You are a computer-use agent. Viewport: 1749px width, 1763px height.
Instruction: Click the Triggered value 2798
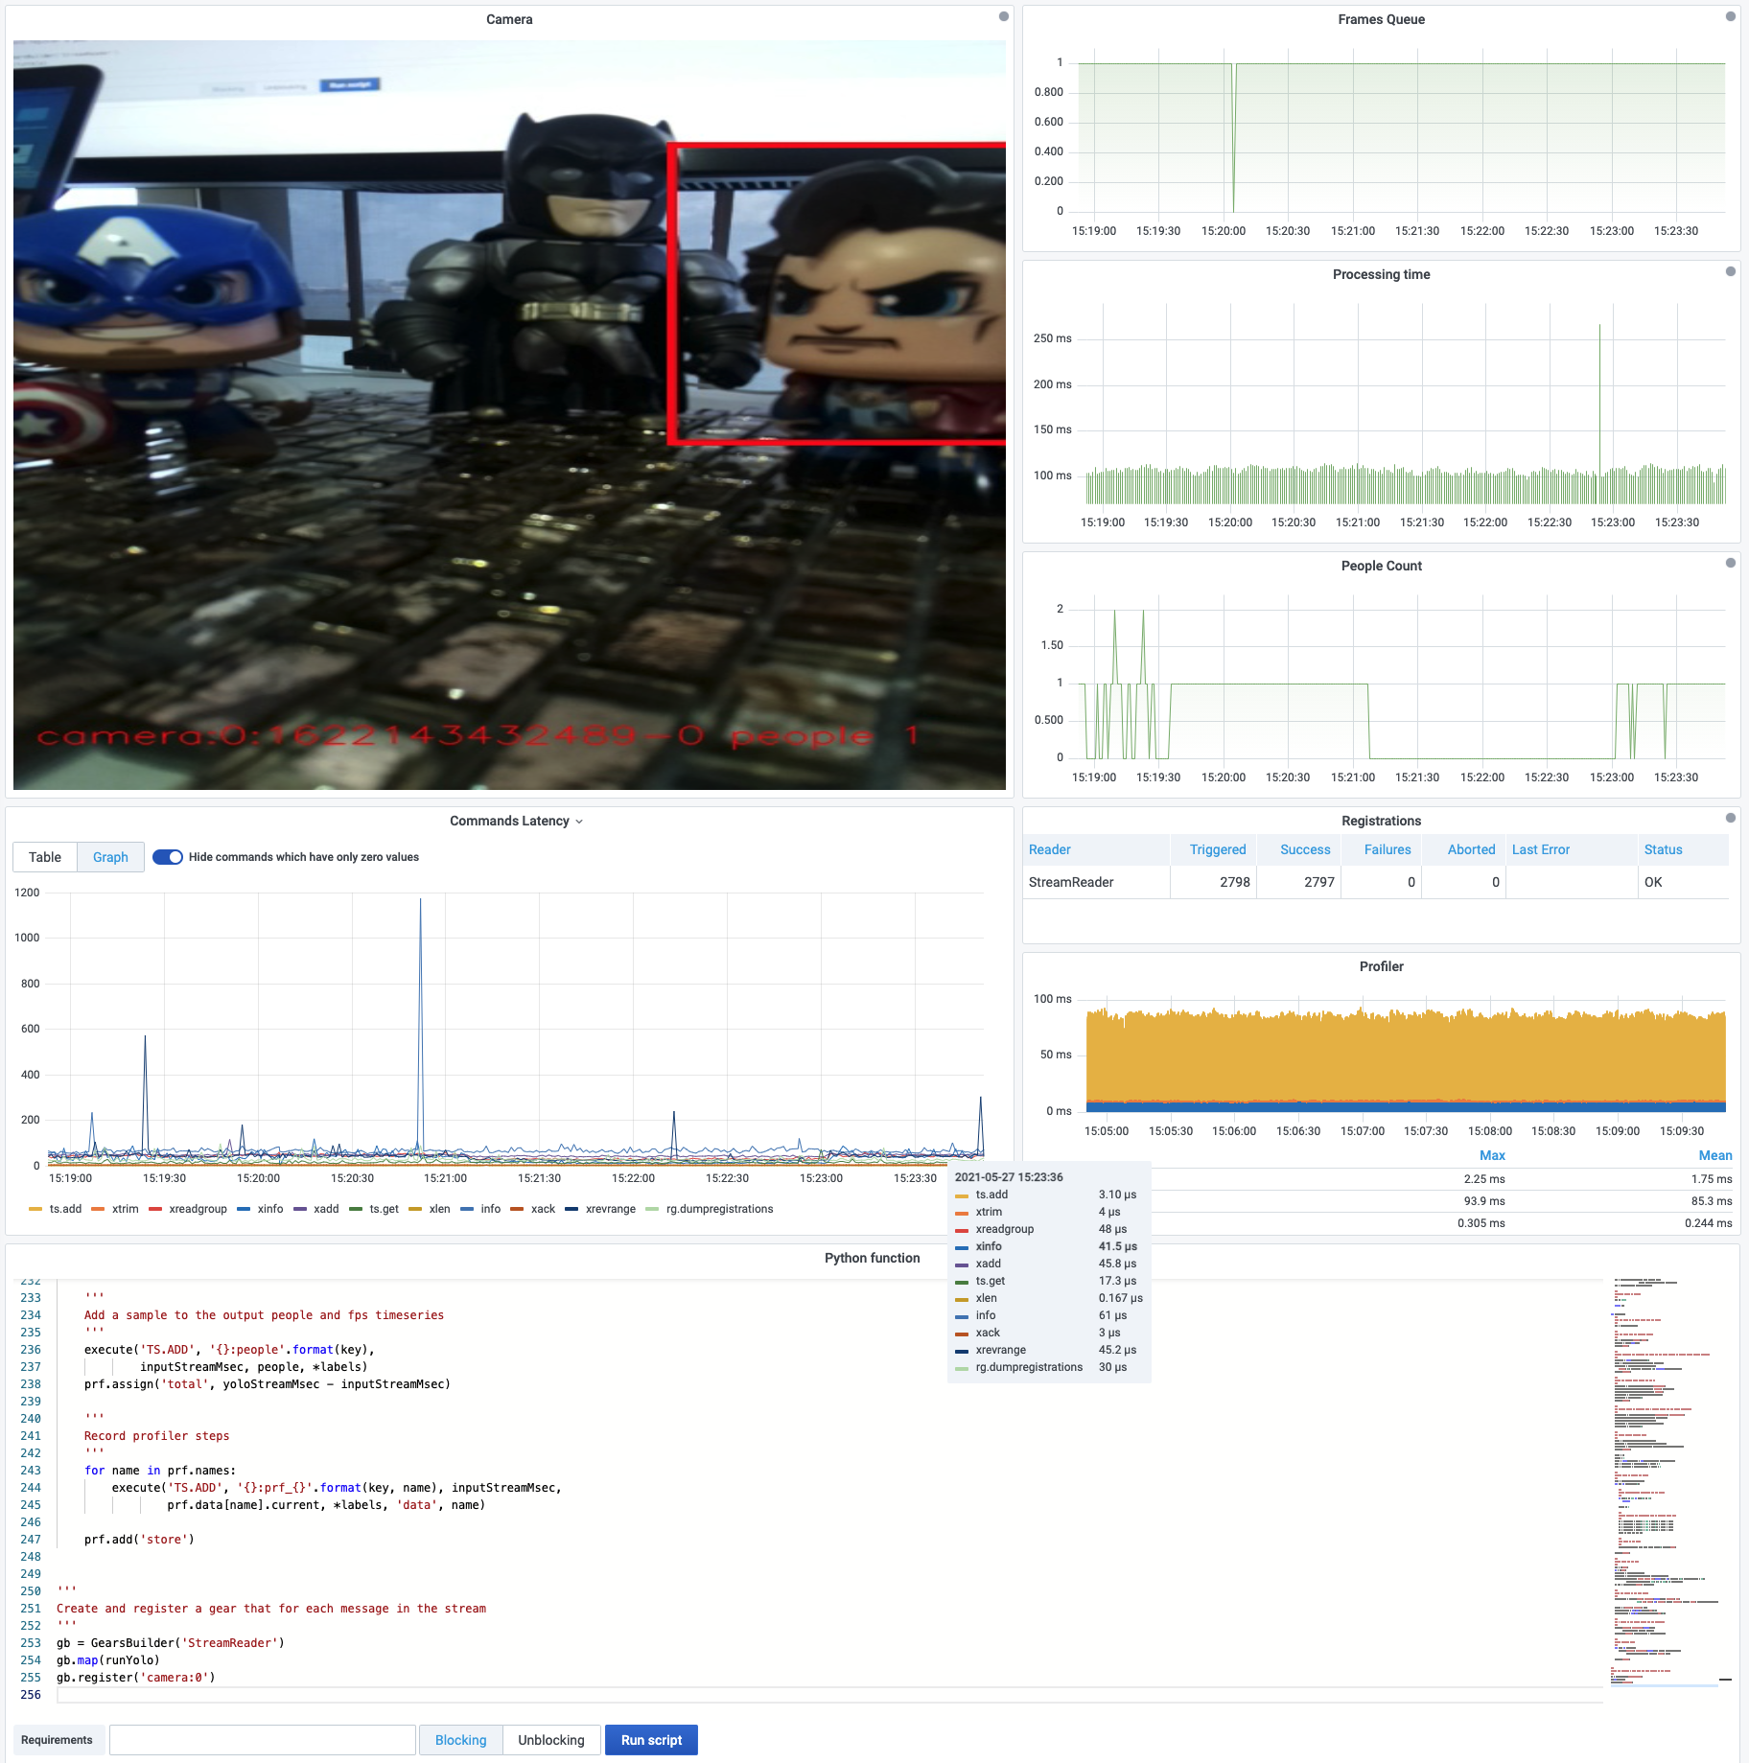point(1235,882)
